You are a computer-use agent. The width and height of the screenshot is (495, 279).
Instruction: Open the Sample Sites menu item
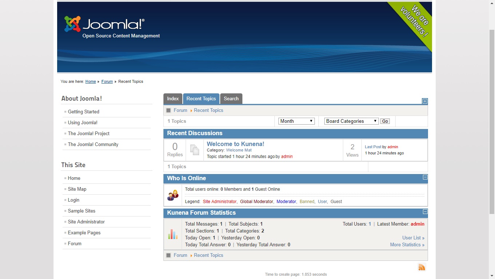click(82, 211)
